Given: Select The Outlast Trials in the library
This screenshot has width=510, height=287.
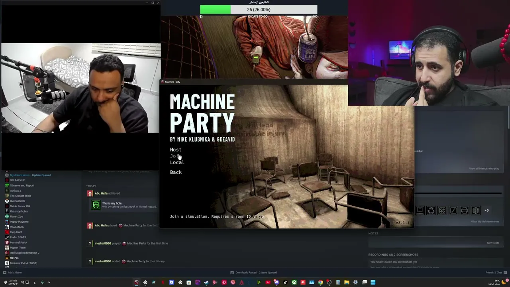Looking at the screenshot, I should (20, 196).
